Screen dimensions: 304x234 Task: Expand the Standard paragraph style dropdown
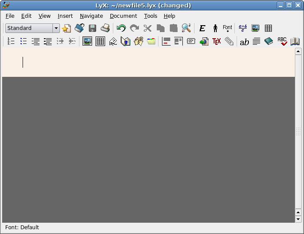pyautogui.click(x=56, y=28)
